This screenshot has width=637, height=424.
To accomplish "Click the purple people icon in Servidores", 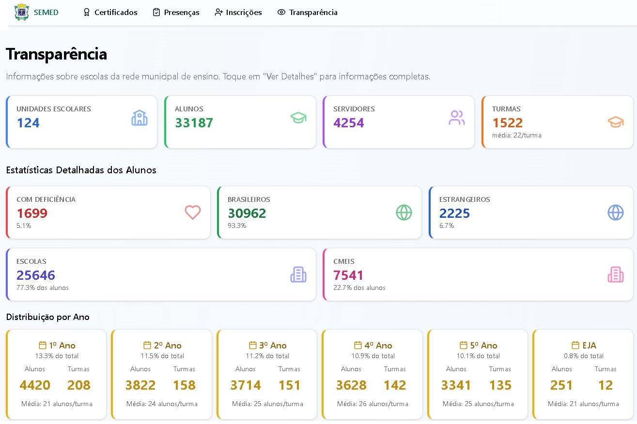I will (457, 118).
